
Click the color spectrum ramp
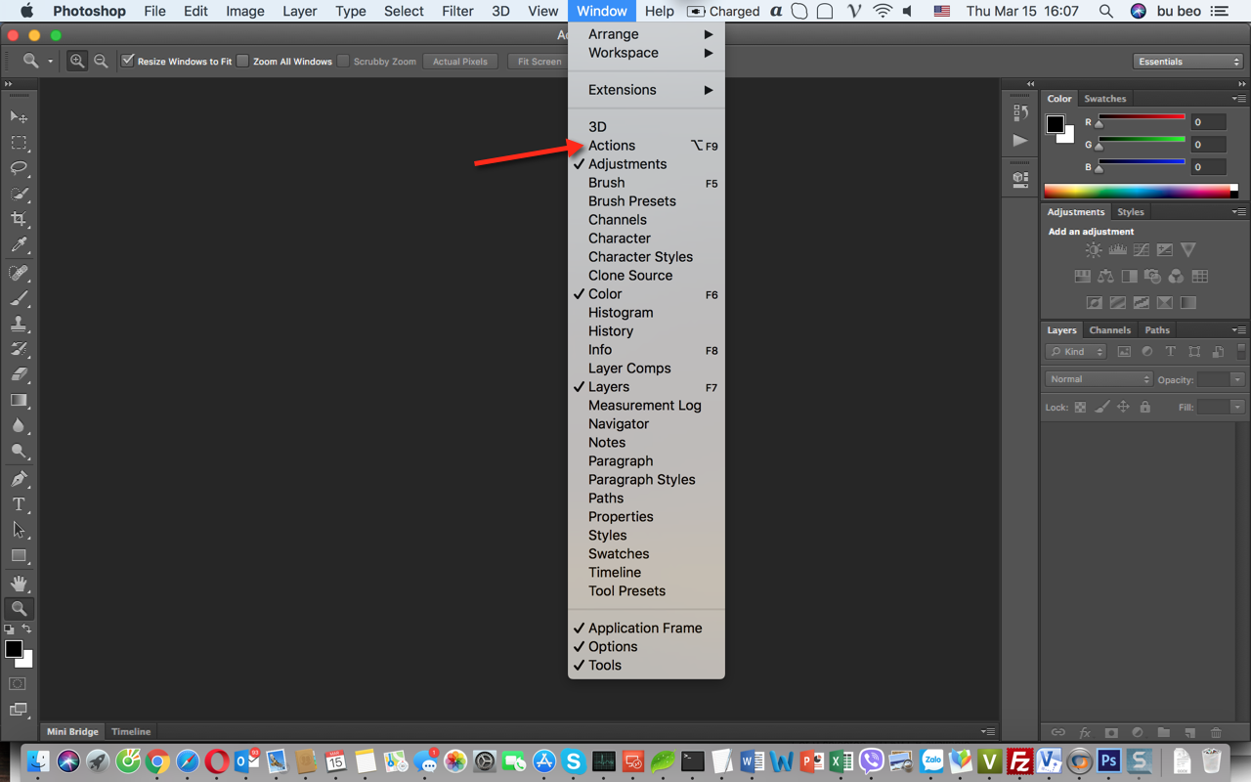(1141, 191)
